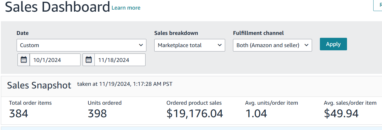This screenshot has width=382, height=130.
Task: Click the Sales Dashboard heading
Action: coord(57,7)
